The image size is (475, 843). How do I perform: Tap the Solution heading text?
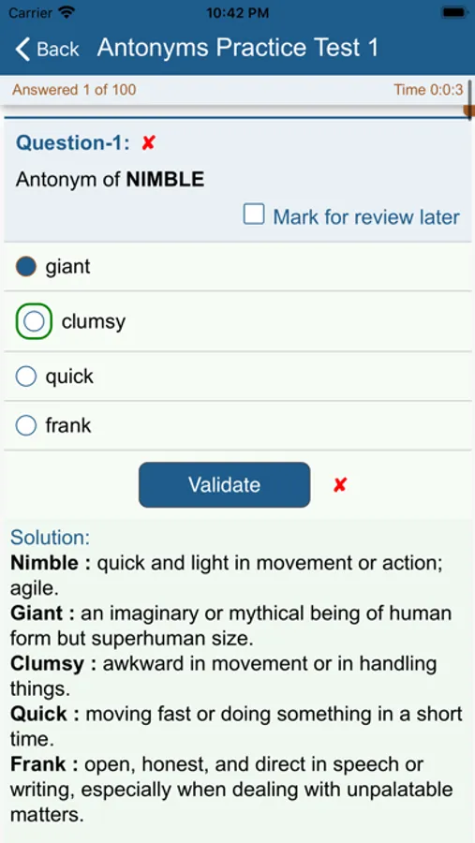(x=50, y=537)
